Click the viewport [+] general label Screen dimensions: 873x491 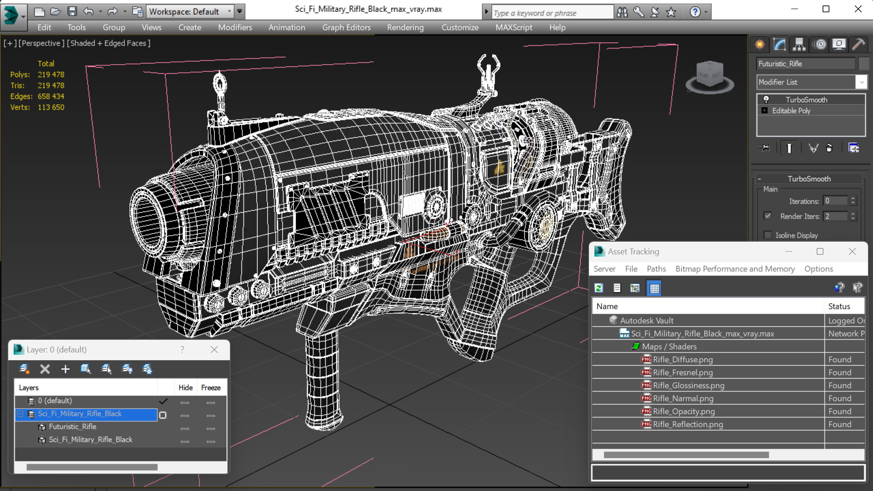(x=10, y=43)
